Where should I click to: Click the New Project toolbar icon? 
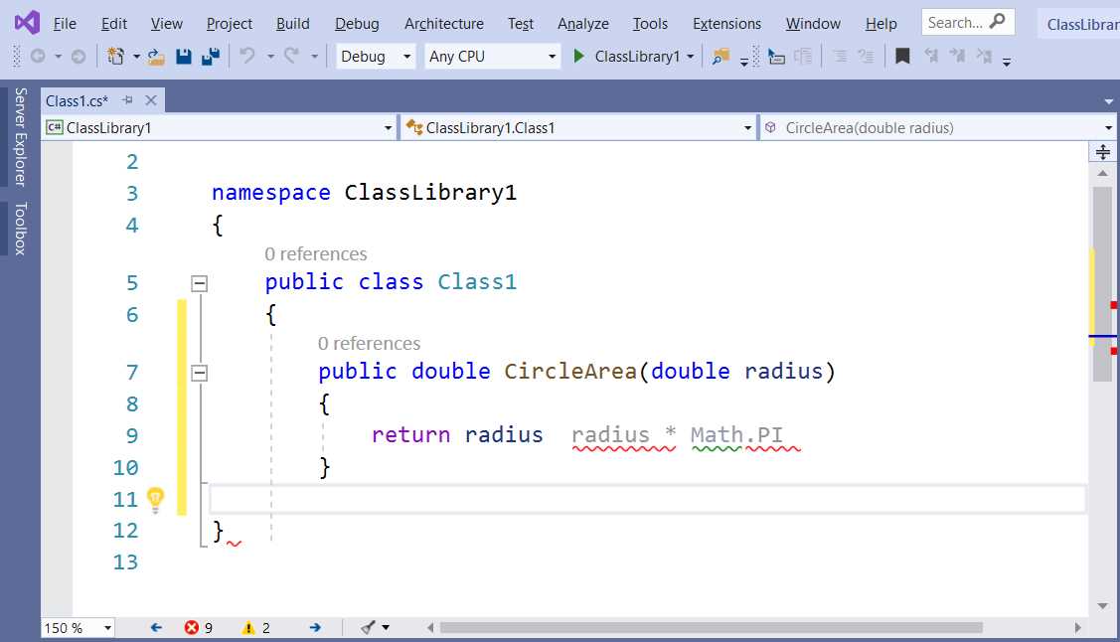coord(115,56)
